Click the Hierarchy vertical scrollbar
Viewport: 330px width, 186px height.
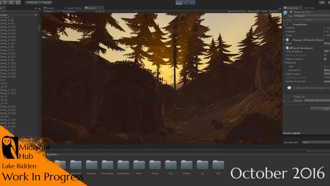[x=39, y=28]
